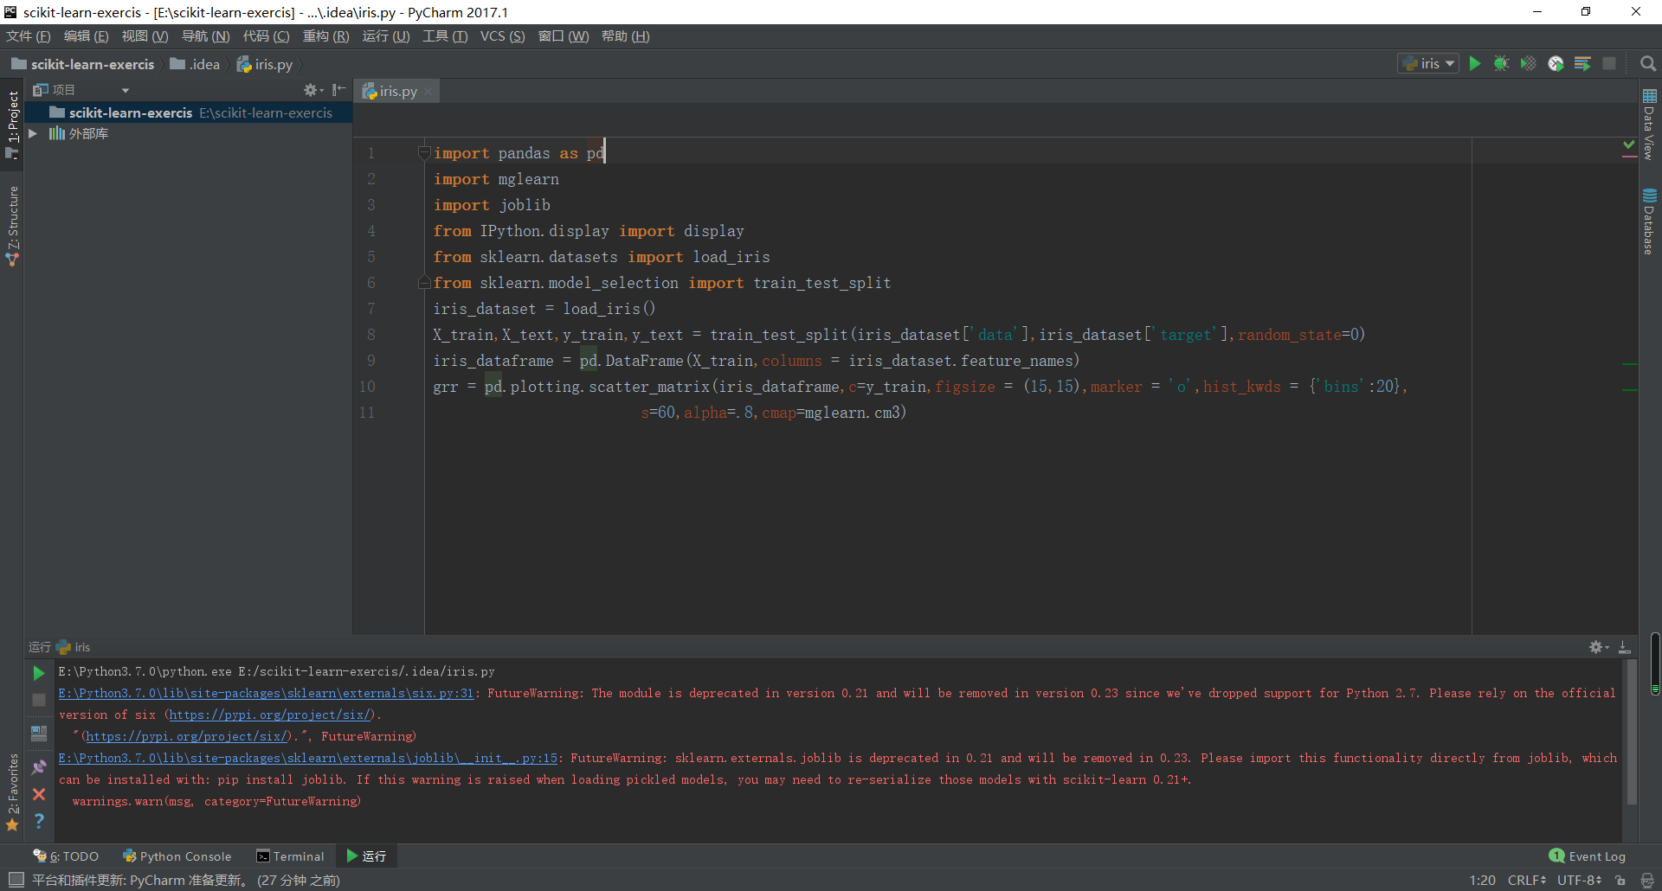Open the 代码 (C) menu
The image size is (1662, 891).
click(x=267, y=35)
